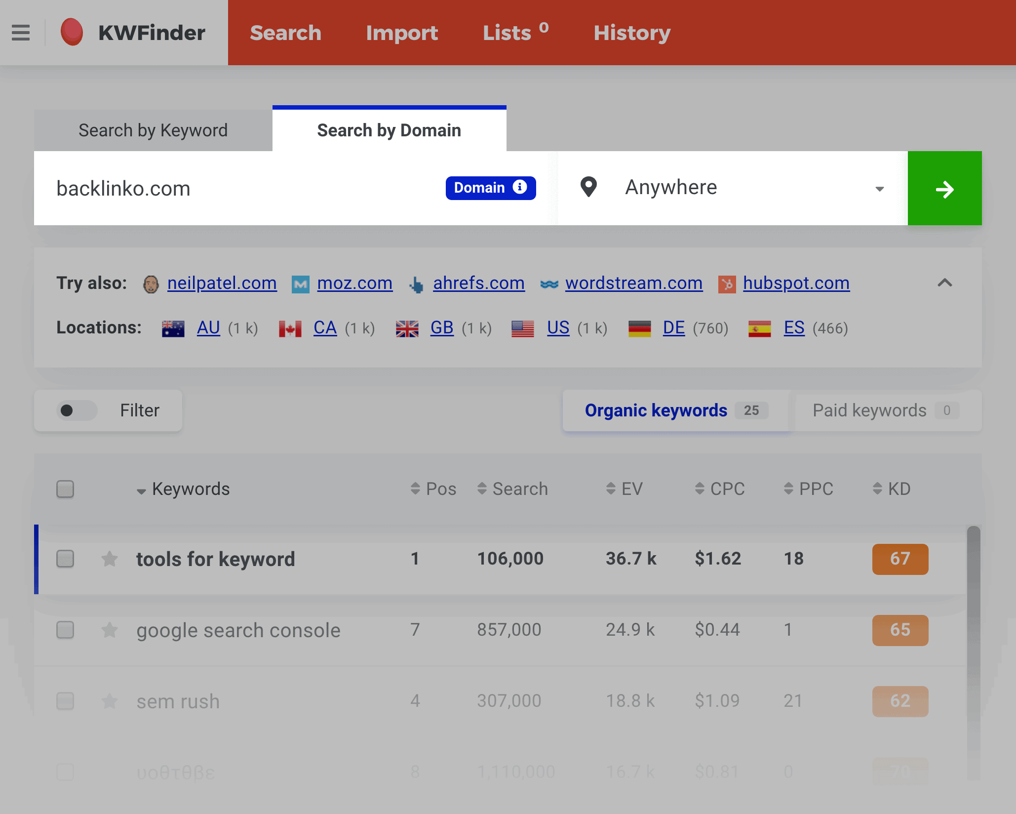Image resolution: width=1016 pixels, height=814 pixels.
Task: Sort by Keywords column
Action: [183, 489]
